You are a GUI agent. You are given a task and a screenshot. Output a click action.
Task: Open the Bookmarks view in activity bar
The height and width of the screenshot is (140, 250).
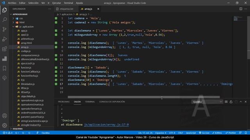[4, 68]
